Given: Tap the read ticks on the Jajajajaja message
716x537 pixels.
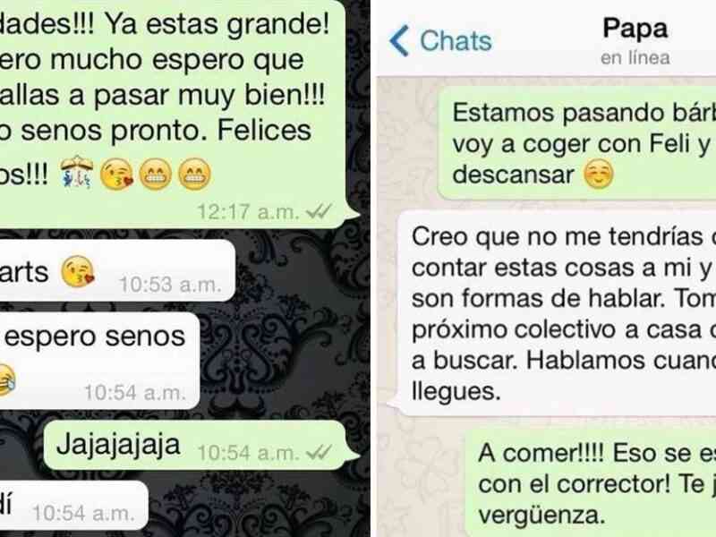Looking at the screenshot, I should point(319,453).
